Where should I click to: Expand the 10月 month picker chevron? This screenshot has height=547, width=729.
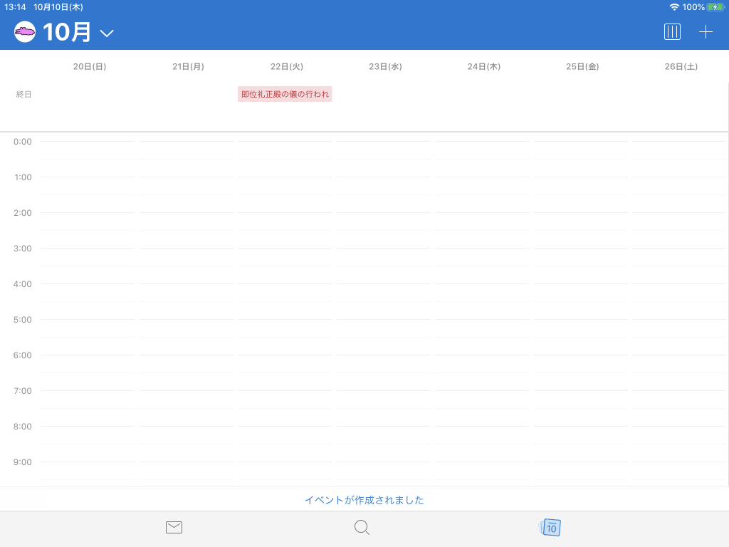[107, 33]
